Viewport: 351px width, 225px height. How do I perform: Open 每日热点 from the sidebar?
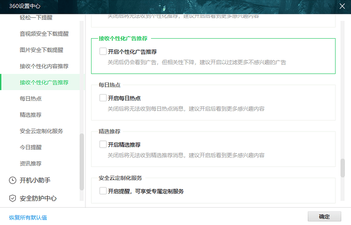tap(31, 98)
